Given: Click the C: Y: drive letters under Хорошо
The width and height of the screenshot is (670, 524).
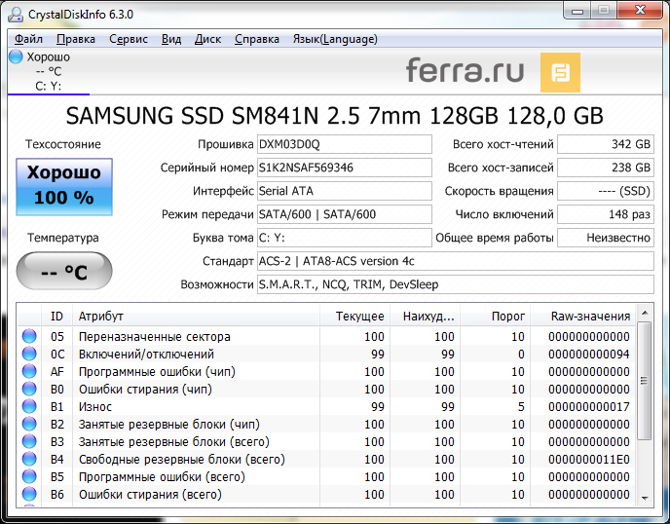Looking at the screenshot, I should (x=49, y=87).
